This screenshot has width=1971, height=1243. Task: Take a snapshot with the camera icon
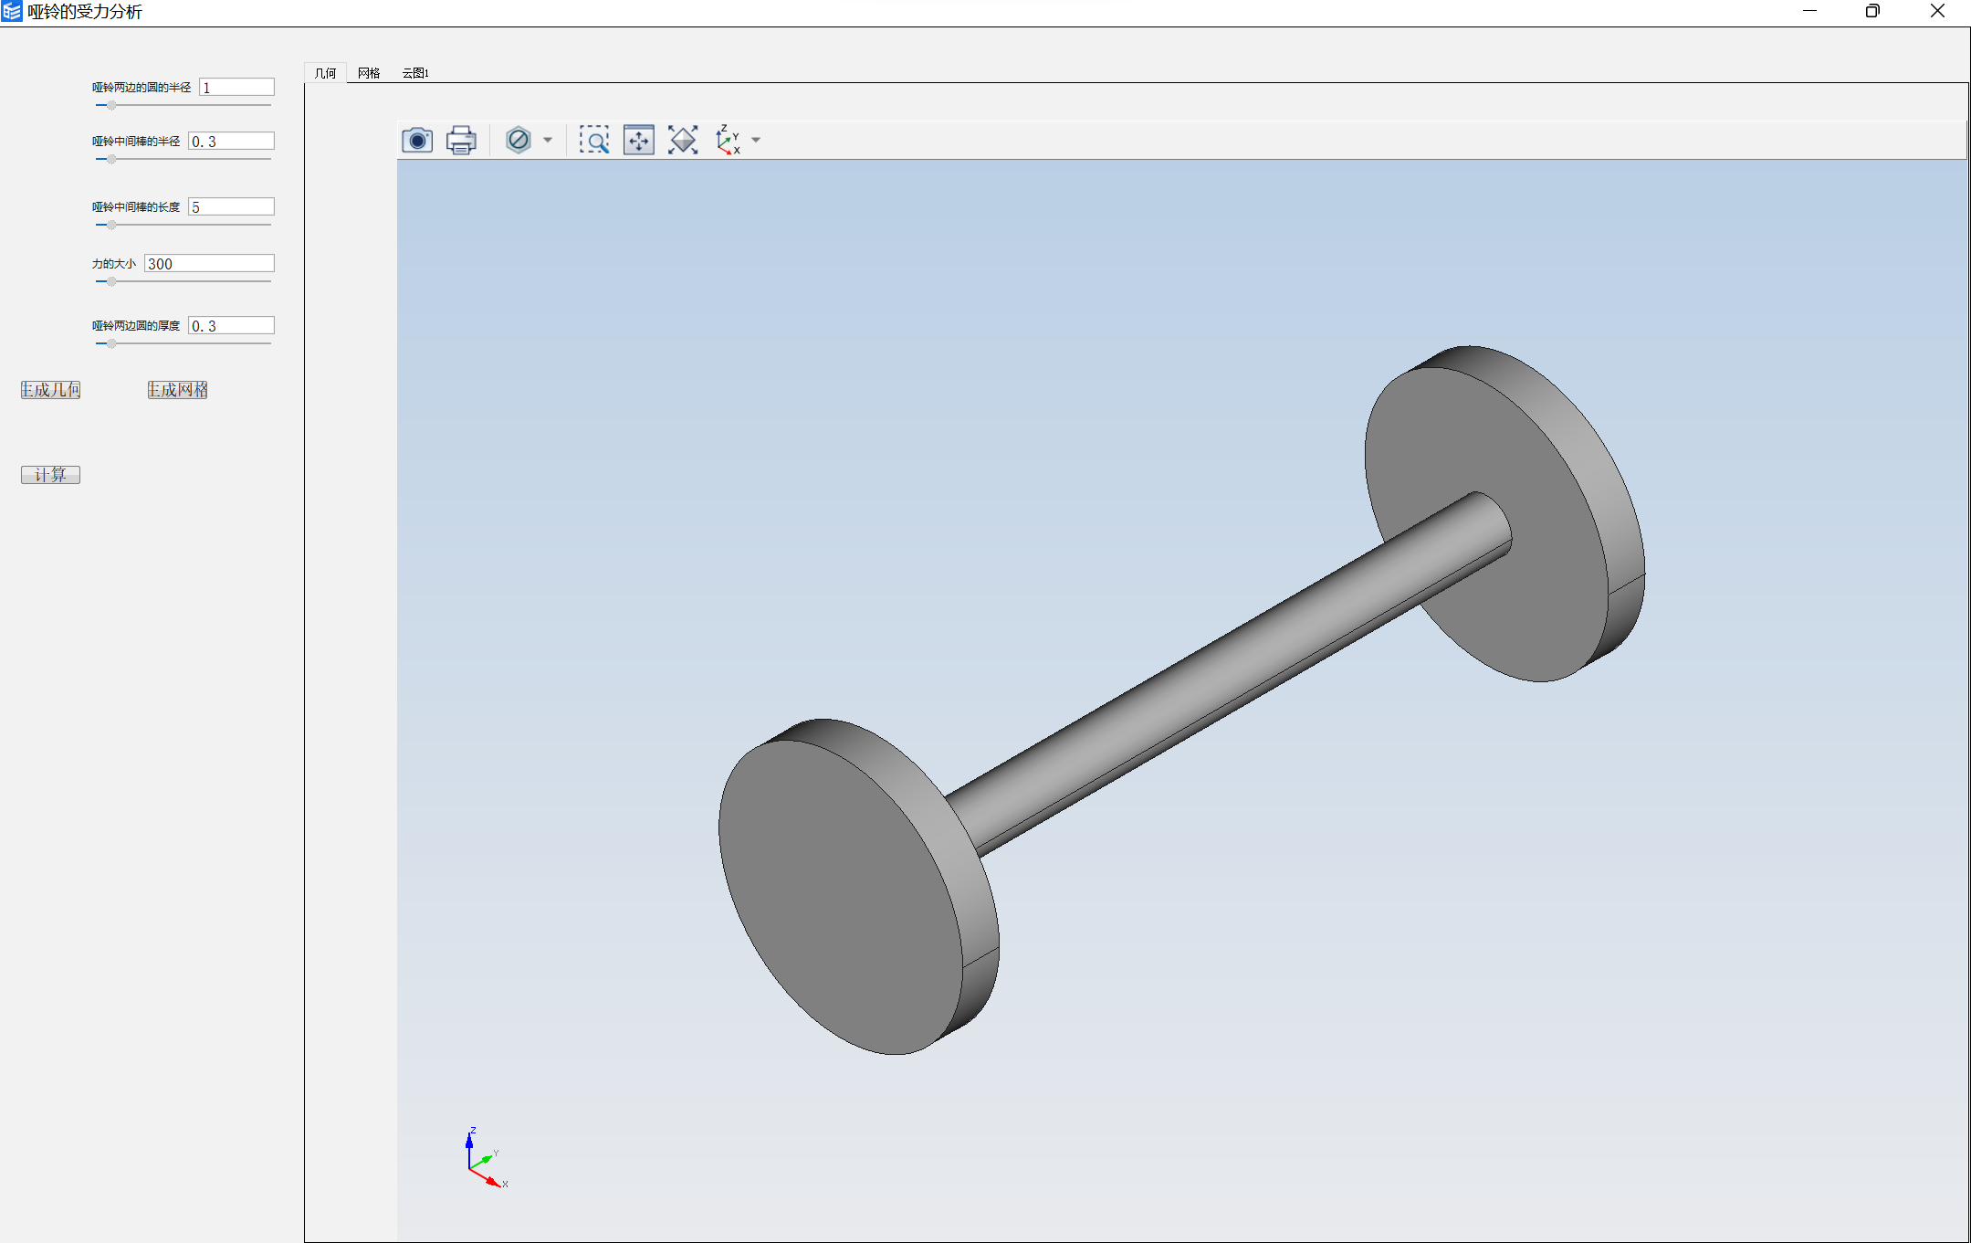point(417,140)
